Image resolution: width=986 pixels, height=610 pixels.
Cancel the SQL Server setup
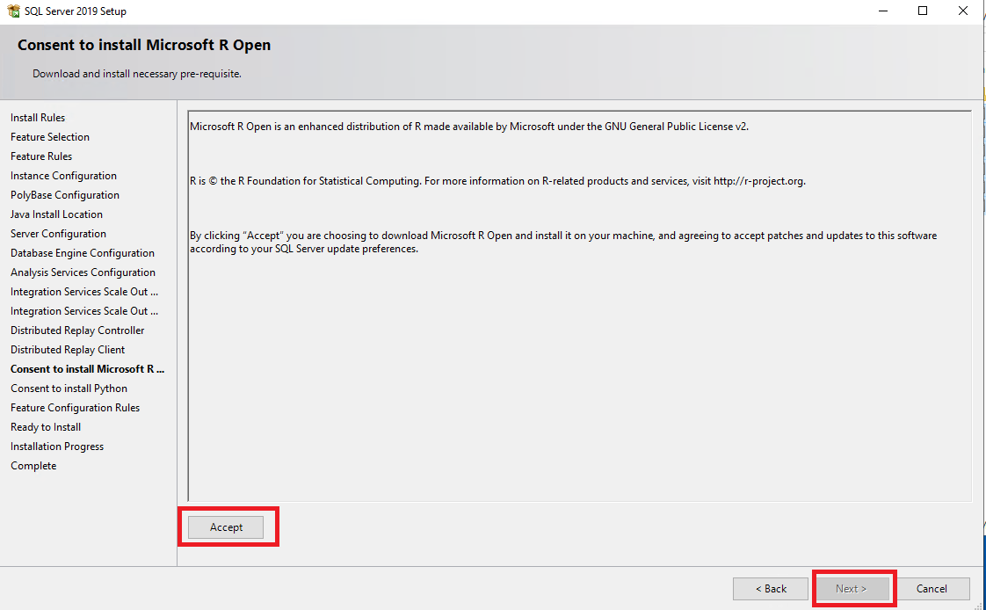pyautogui.click(x=932, y=589)
